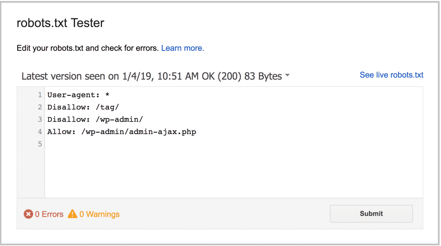Click line number 2 in the gutter
441x246 pixels.
coord(40,107)
